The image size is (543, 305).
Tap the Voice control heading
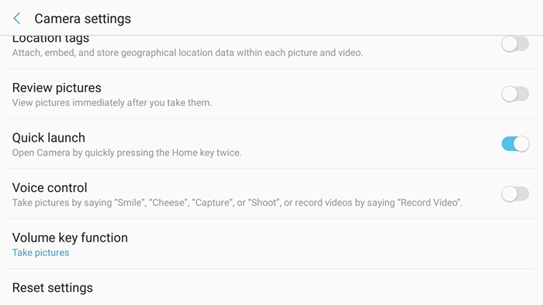50,188
